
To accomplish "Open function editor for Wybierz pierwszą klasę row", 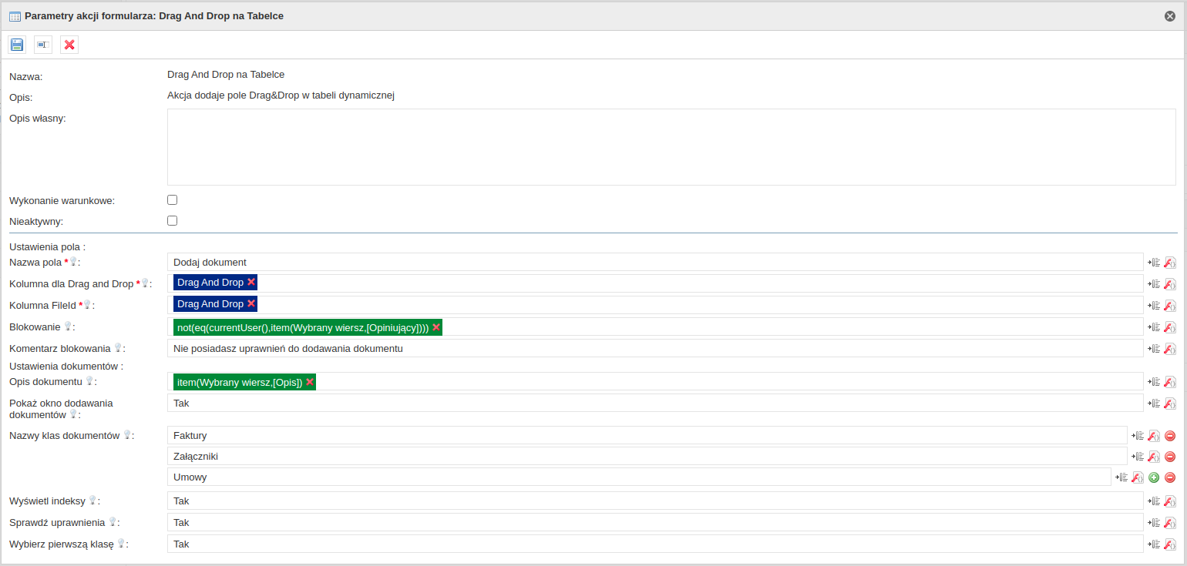I will [1170, 544].
